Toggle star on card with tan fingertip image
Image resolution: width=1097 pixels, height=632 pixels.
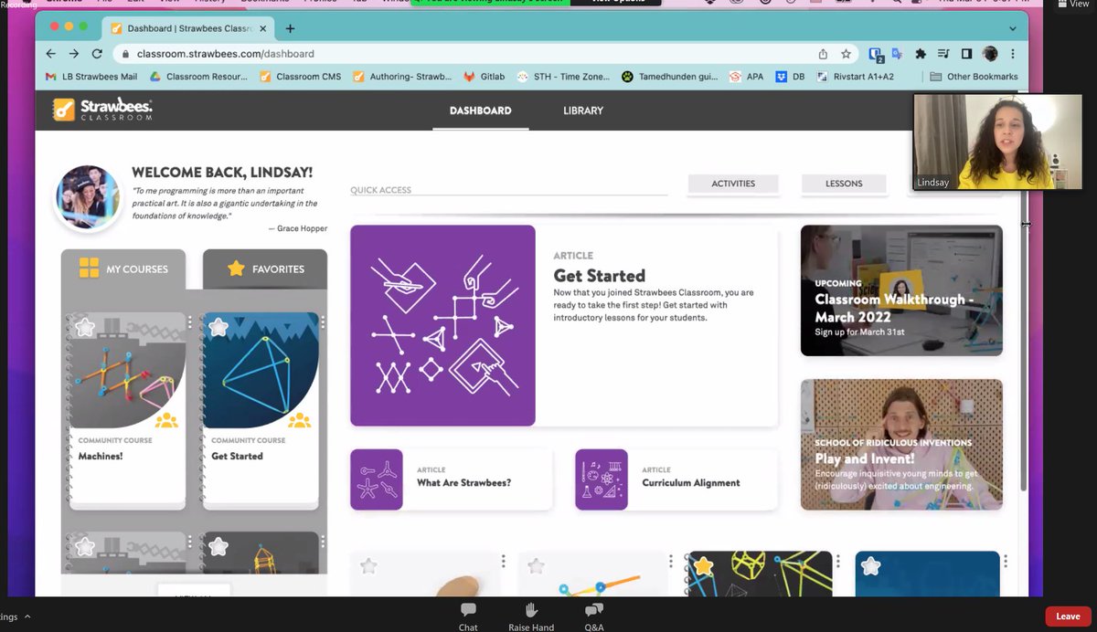[x=368, y=566]
